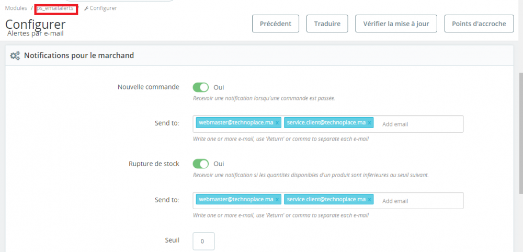The height and width of the screenshot is (252, 523).
Task: Click Add email field under Nouvelle commande
Action: point(395,124)
